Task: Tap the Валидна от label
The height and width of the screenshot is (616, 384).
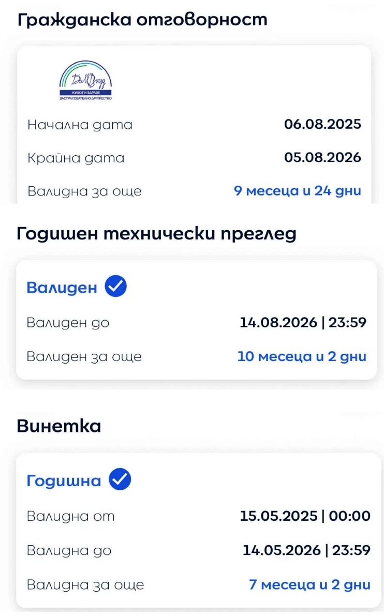Action: pyautogui.click(x=70, y=516)
